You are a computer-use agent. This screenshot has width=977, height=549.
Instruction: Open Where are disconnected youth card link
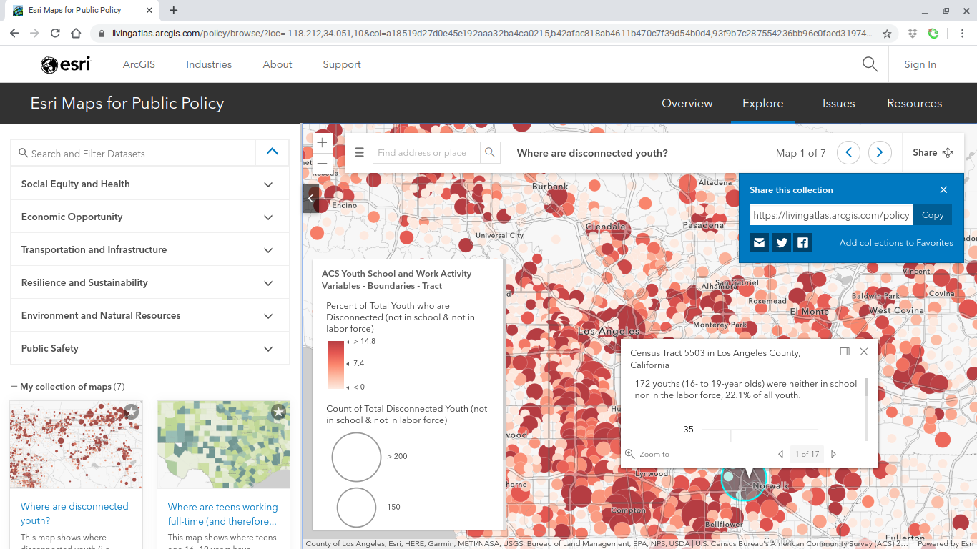point(74,513)
